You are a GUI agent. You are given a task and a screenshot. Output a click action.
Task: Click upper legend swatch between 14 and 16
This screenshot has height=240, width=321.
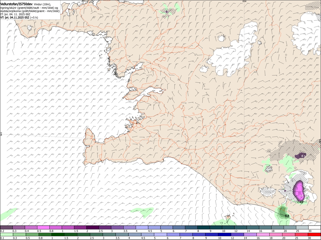[253, 227]
